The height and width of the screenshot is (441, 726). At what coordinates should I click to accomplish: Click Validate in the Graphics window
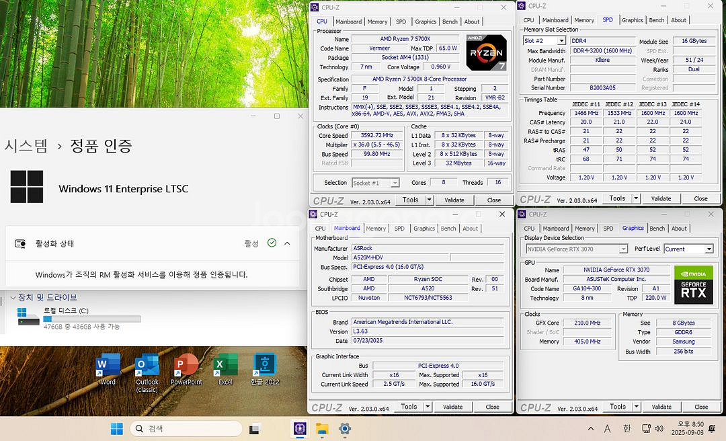click(x=661, y=407)
